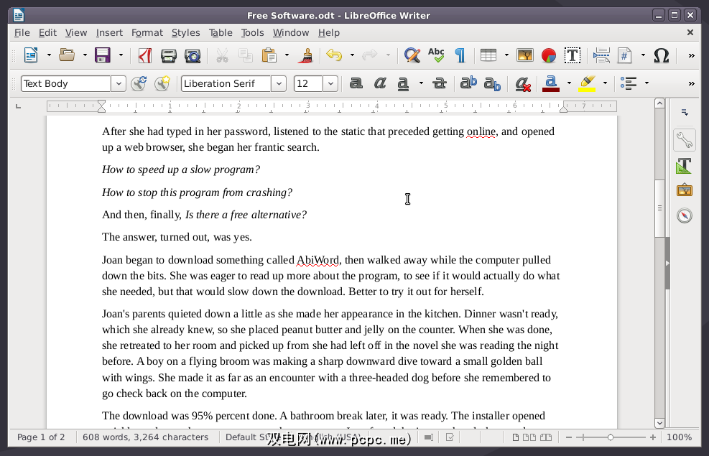Open the Edit menu
Image resolution: width=709 pixels, height=456 pixels.
click(47, 32)
